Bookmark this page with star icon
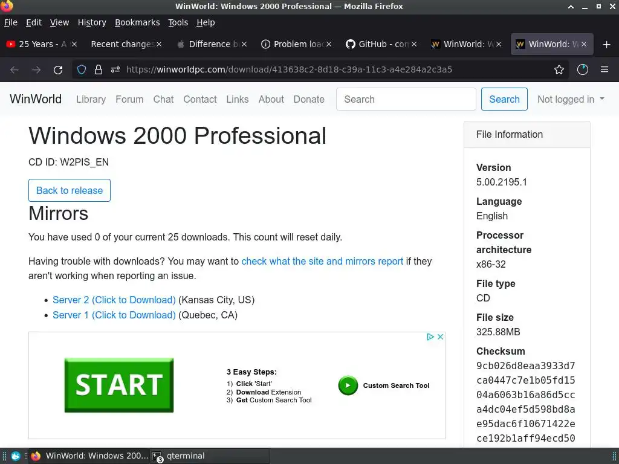This screenshot has height=464, width=619. coord(559,70)
